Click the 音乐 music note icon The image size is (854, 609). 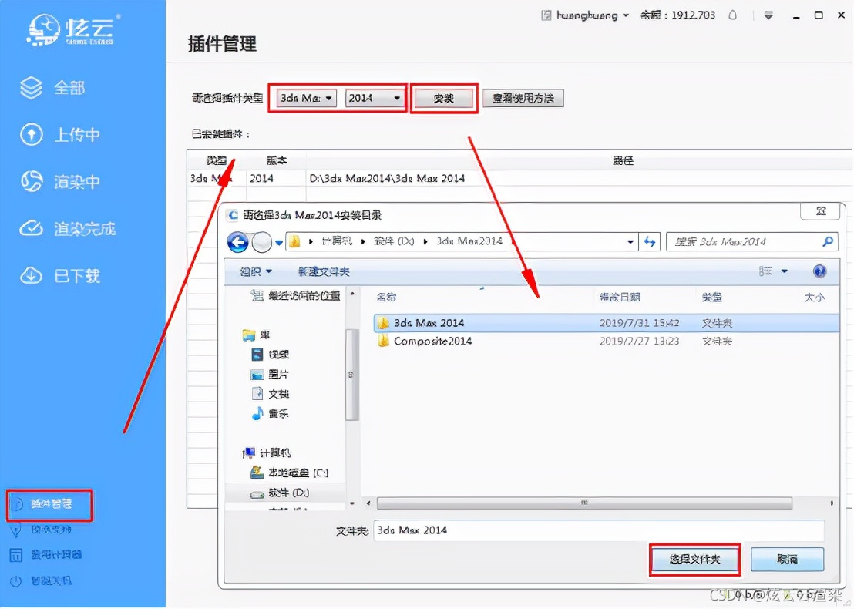(257, 413)
